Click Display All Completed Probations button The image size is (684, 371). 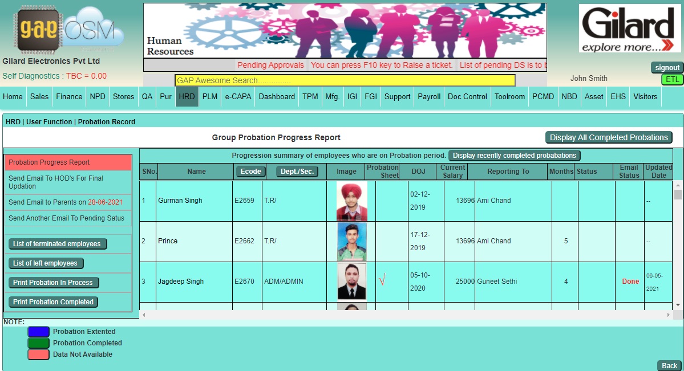[x=609, y=137]
